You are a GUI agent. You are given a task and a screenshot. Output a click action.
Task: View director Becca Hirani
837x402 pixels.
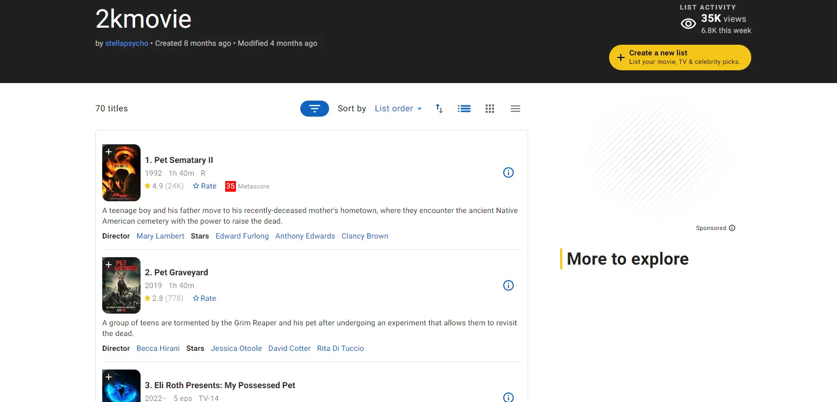(158, 348)
